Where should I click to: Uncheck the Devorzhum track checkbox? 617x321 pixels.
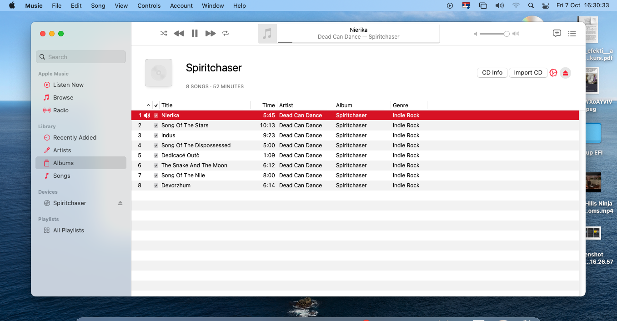click(156, 186)
